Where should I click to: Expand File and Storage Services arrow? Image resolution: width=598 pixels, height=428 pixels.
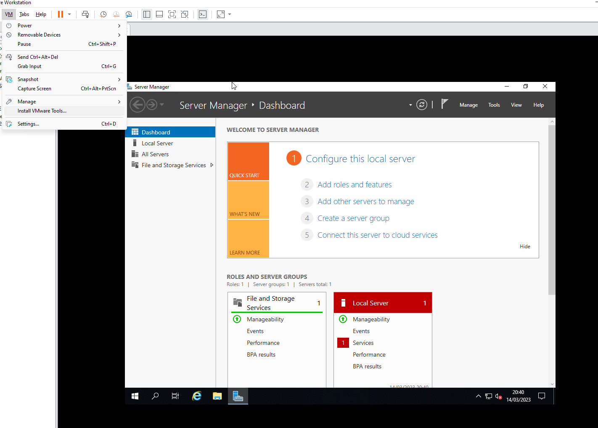point(212,165)
